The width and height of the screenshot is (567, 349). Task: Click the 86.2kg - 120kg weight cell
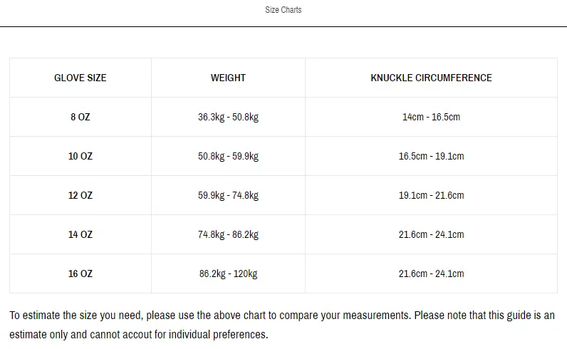pos(228,274)
